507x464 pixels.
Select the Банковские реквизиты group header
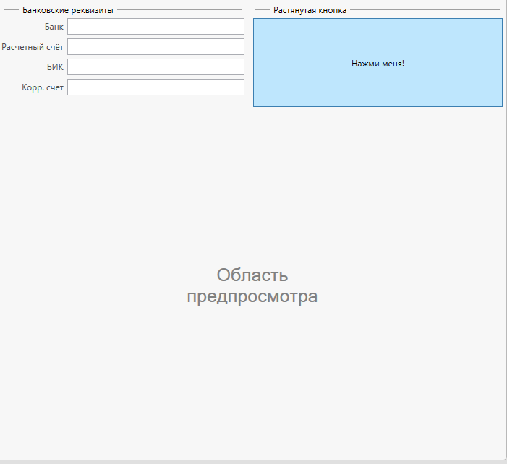point(67,10)
